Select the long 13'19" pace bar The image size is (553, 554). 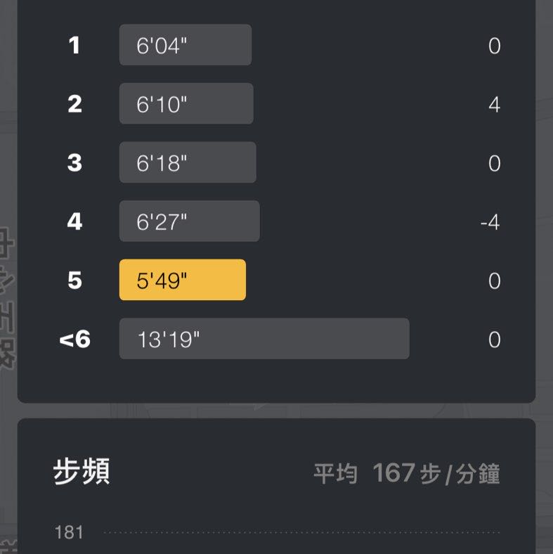(264, 339)
